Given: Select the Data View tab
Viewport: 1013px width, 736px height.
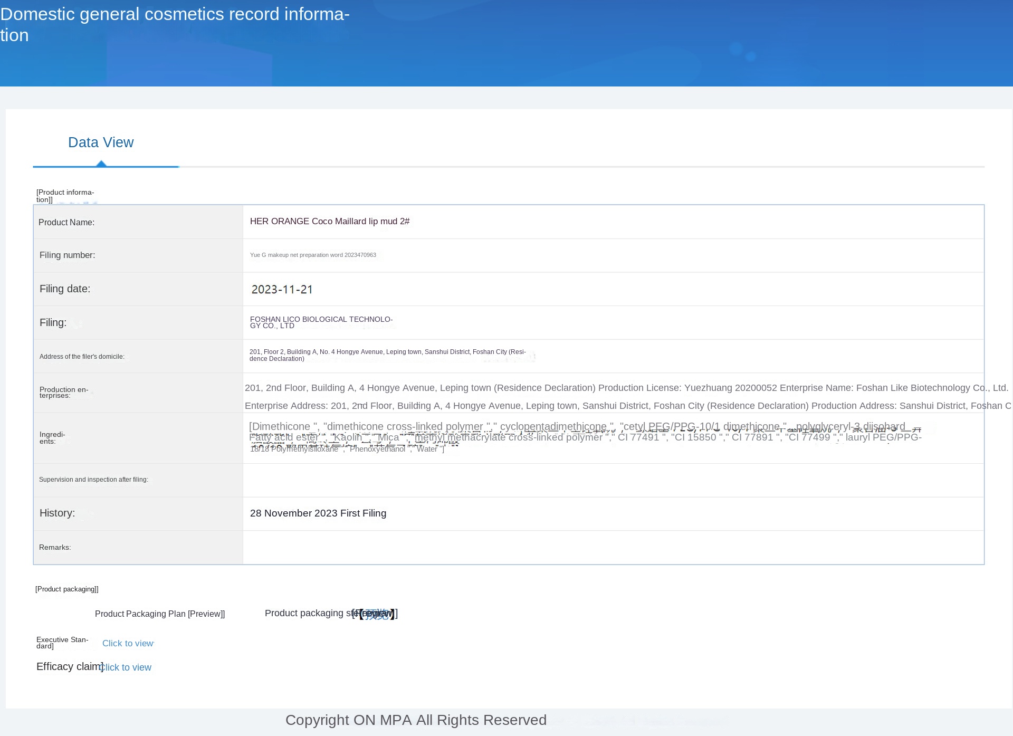Looking at the screenshot, I should coord(101,142).
